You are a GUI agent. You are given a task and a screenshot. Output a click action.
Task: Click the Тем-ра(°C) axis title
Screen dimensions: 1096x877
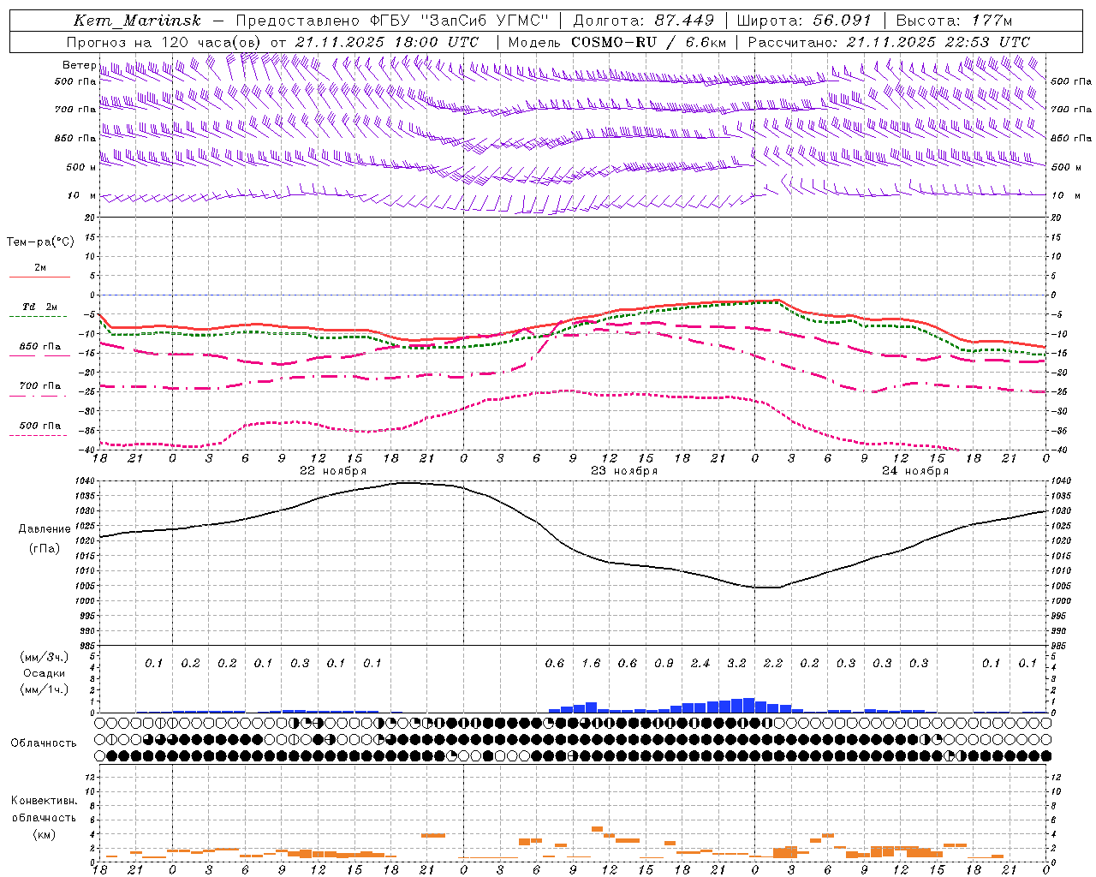click(40, 242)
